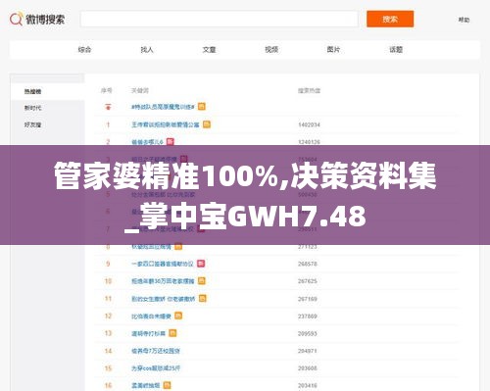Screen dimensions: 490x391
Task: Click the 搜索热度 column header
Action: 309,90
